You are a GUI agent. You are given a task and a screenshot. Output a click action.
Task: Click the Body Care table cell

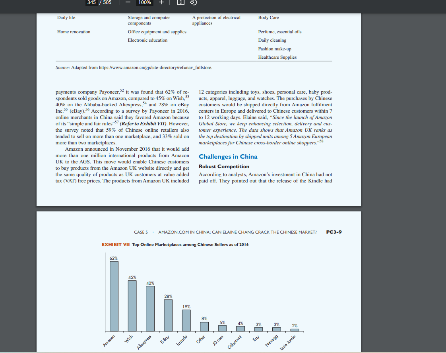tap(268, 17)
